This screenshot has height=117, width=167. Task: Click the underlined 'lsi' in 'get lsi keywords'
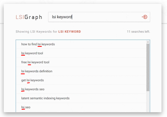click(x=28, y=80)
